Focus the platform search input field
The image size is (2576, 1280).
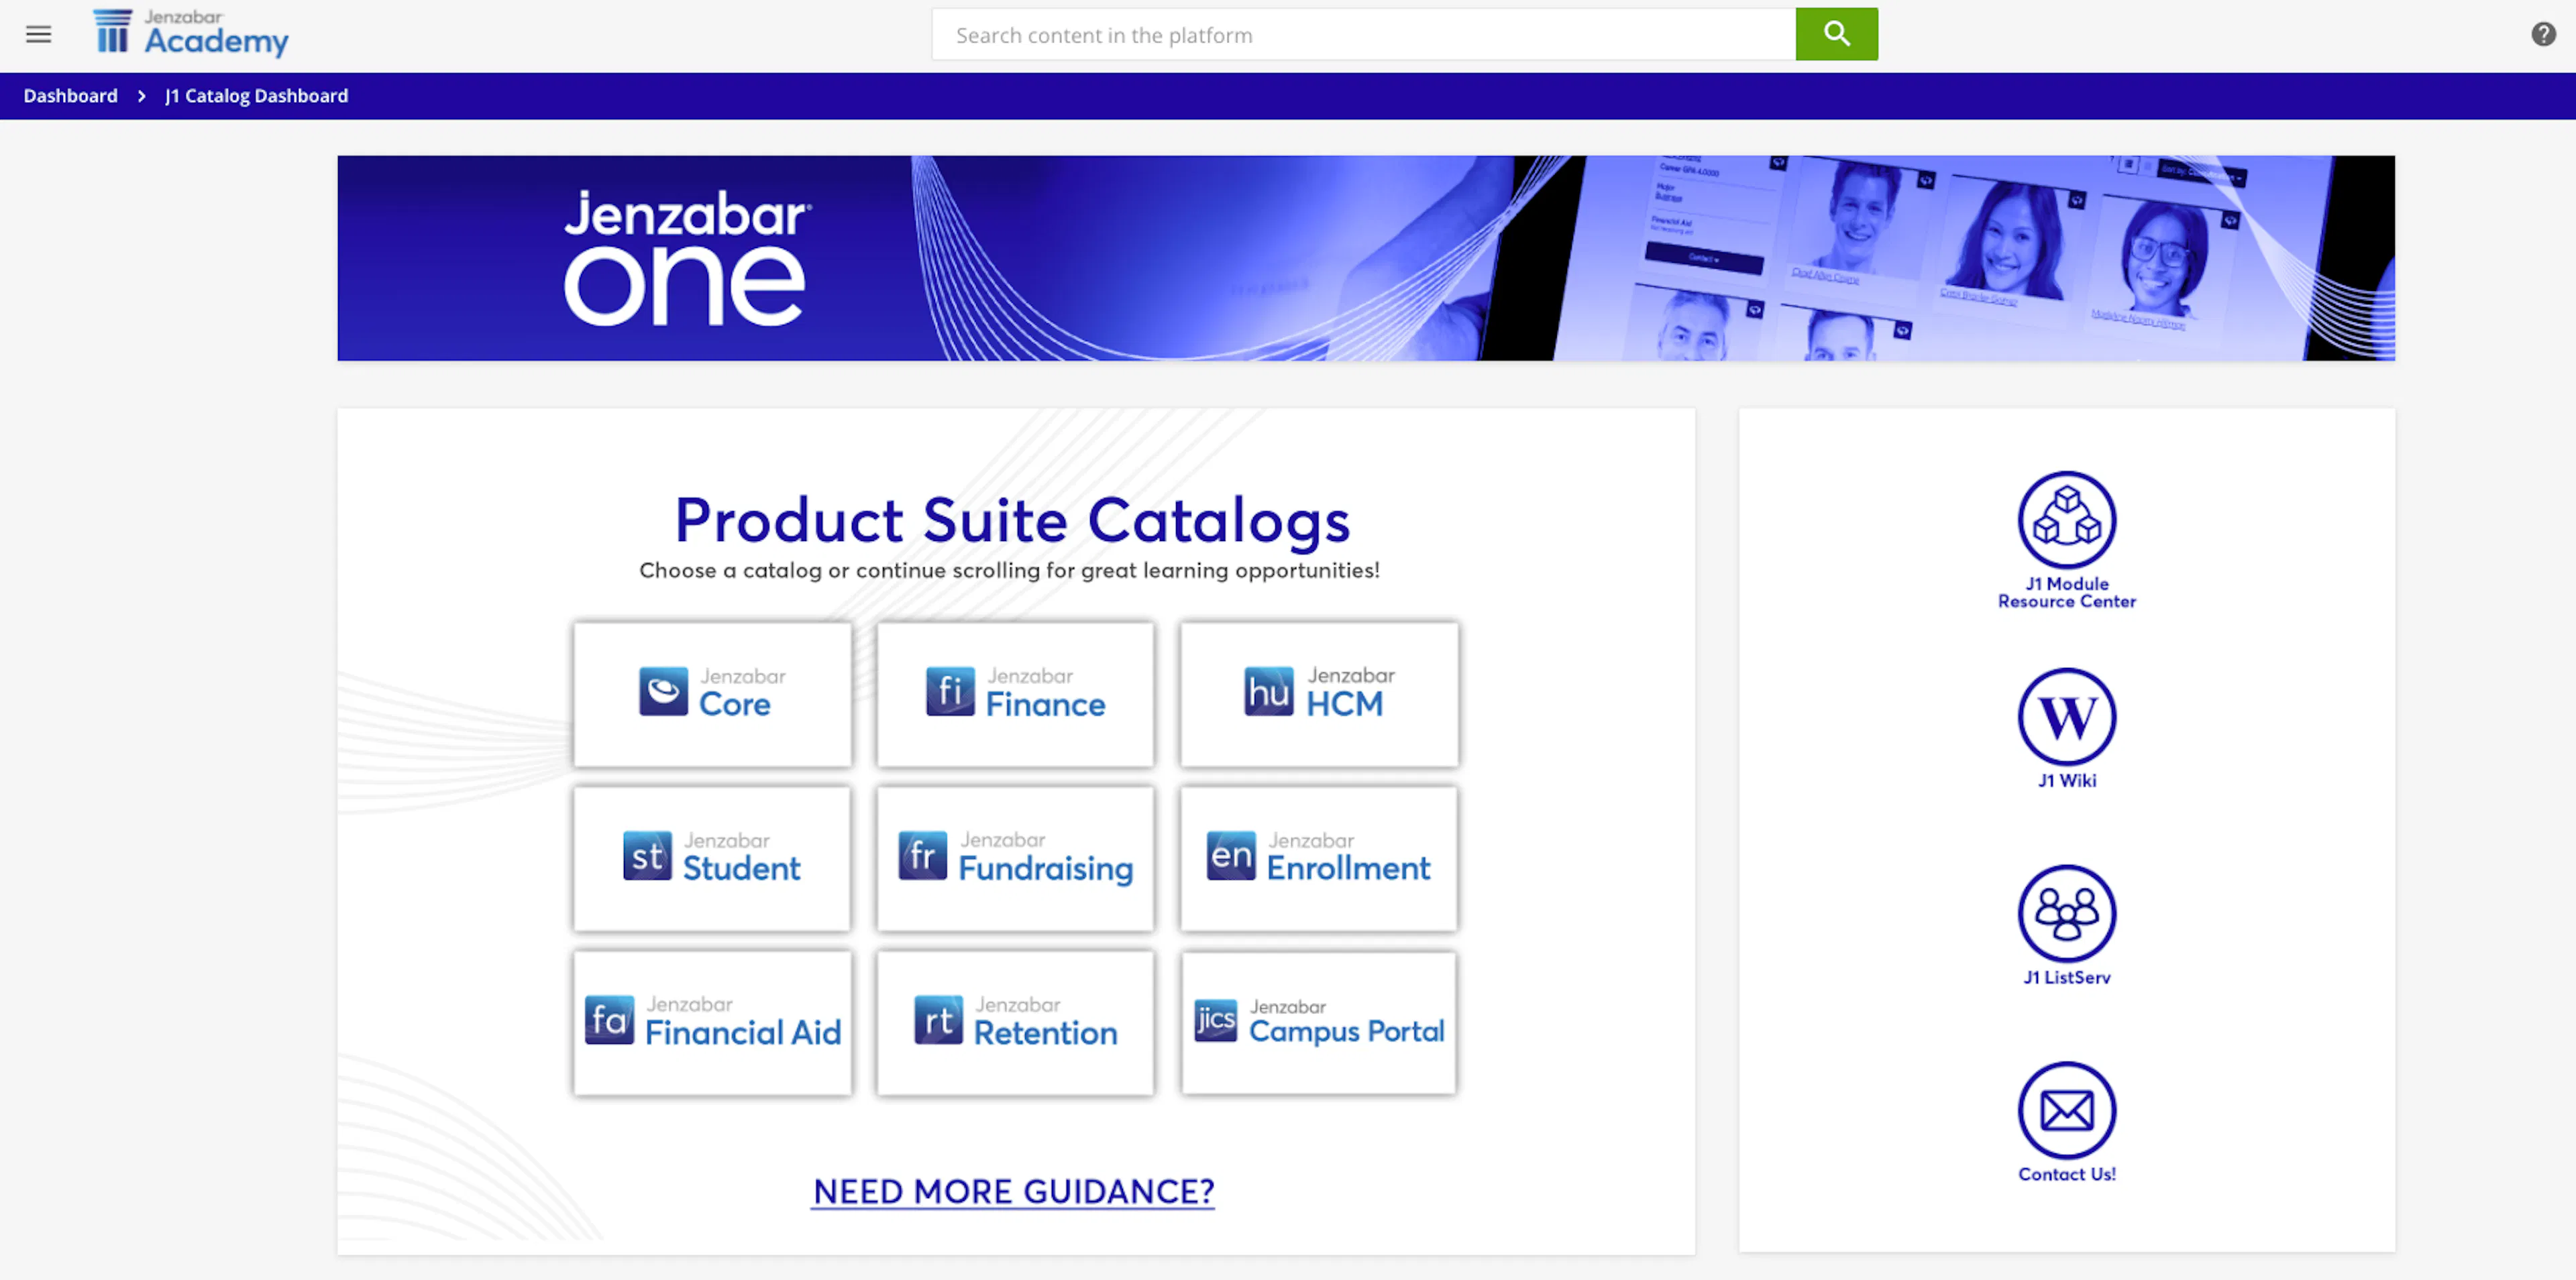coord(1364,35)
